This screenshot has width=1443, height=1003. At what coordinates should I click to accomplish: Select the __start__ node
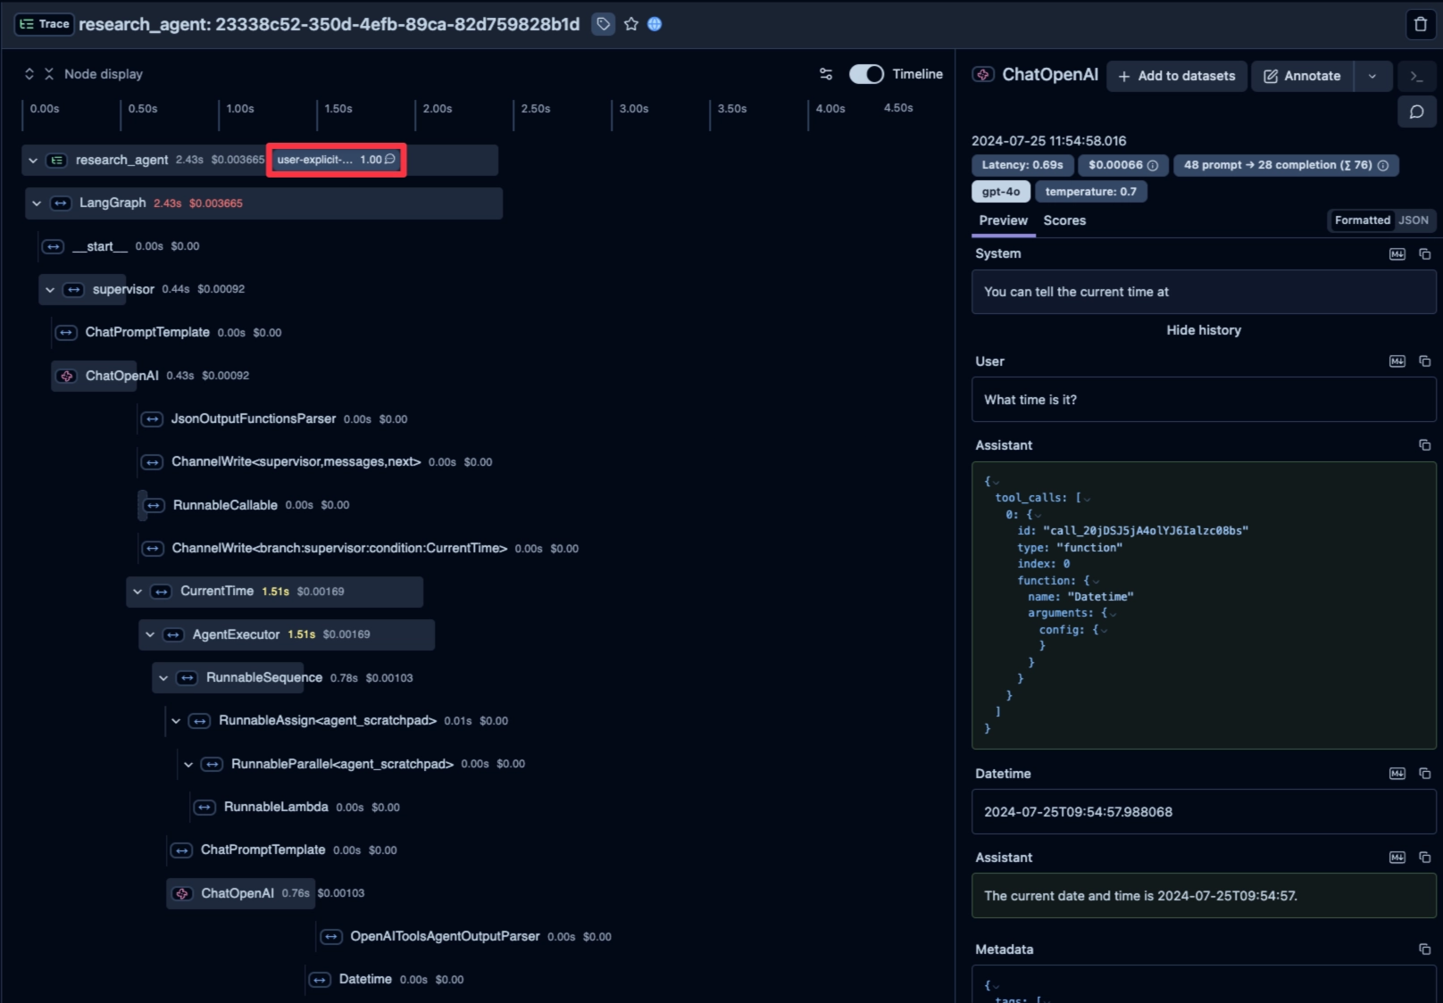(x=100, y=246)
